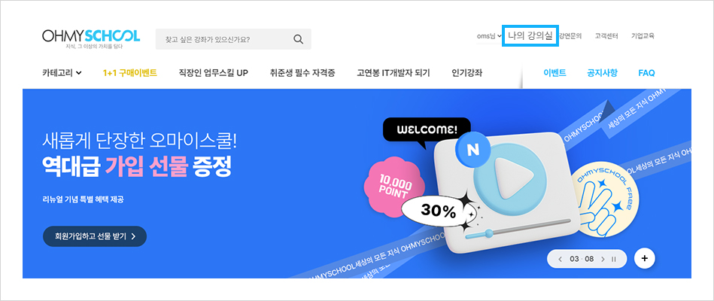Open 고연봉 IT개발자 되기 menu
The width and height of the screenshot is (714, 301).
(393, 72)
